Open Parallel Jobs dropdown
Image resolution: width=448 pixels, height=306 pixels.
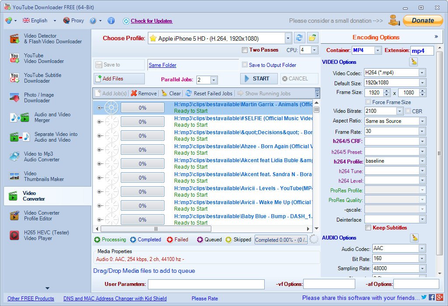[x=213, y=80]
